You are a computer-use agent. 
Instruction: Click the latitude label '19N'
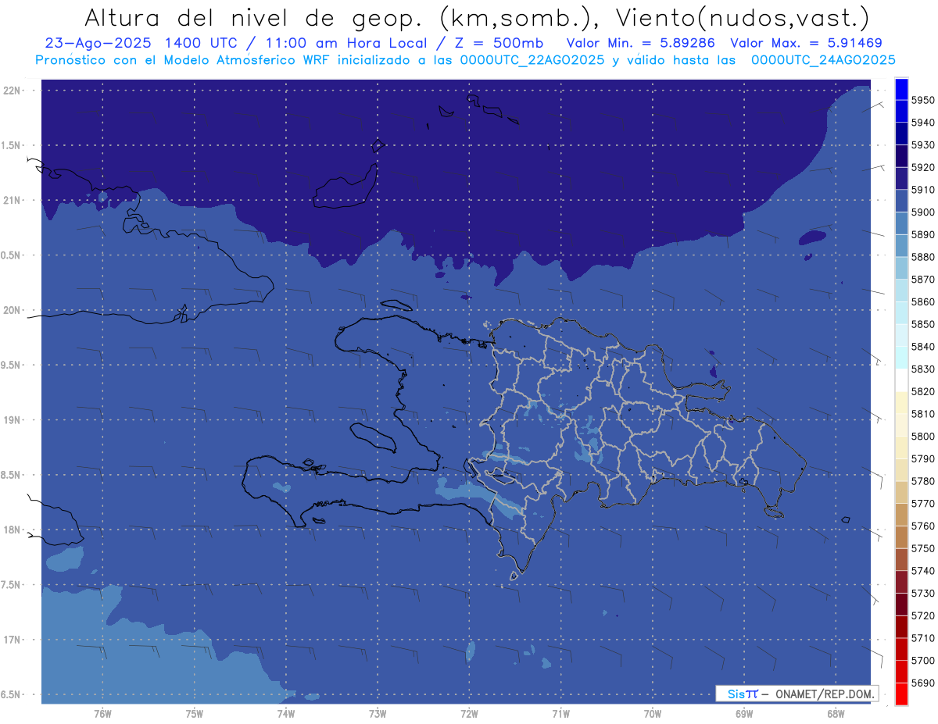(x=13, y=419)
